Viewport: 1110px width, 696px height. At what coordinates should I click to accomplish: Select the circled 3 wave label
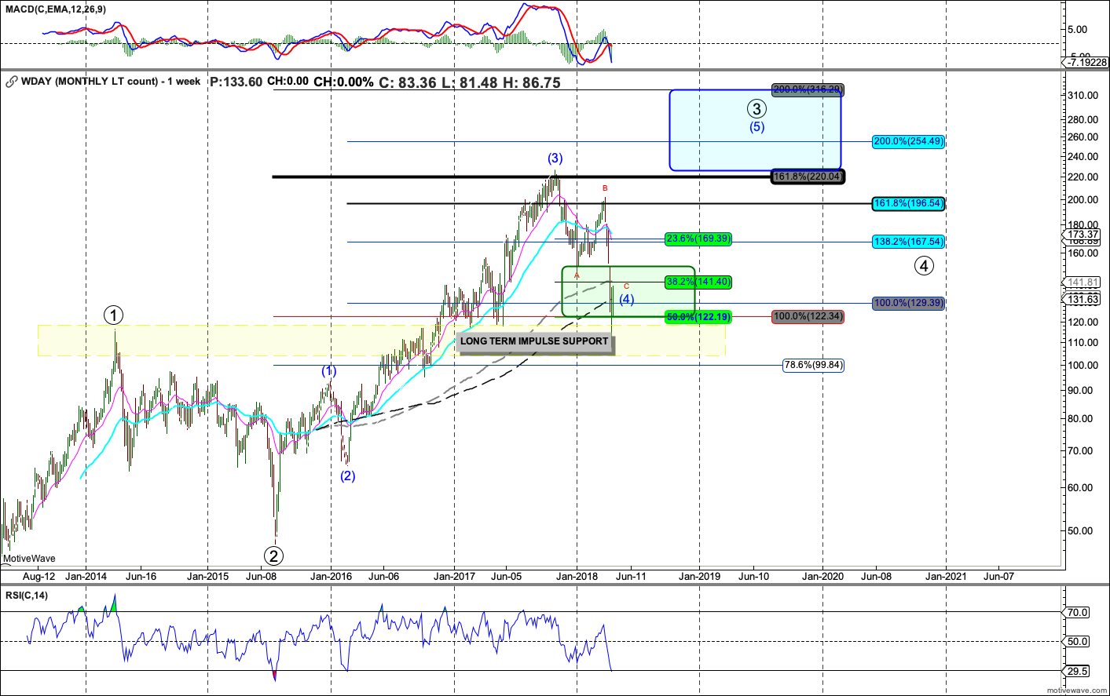756,109
